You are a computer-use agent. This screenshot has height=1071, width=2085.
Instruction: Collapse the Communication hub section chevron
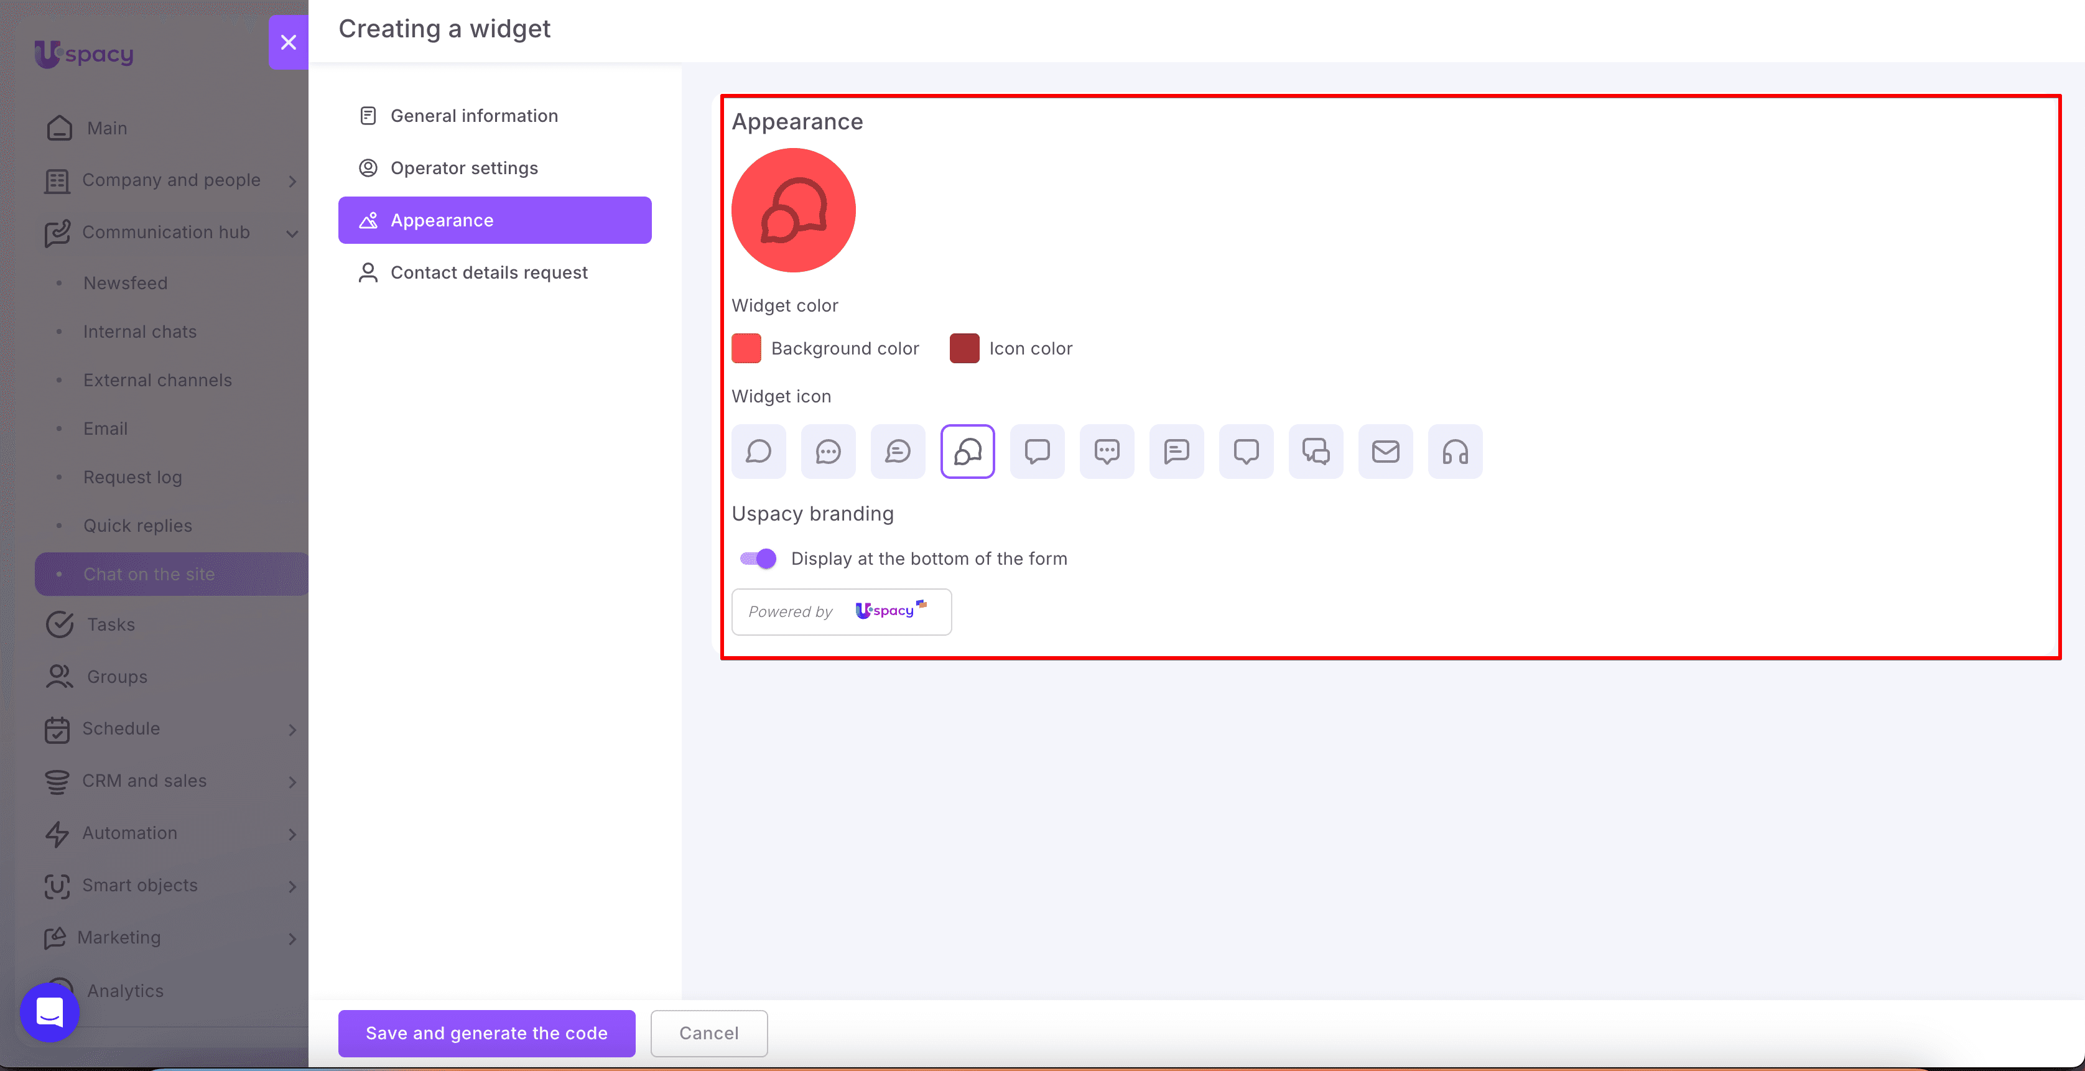pyautogui.click(x=292, y=233)
